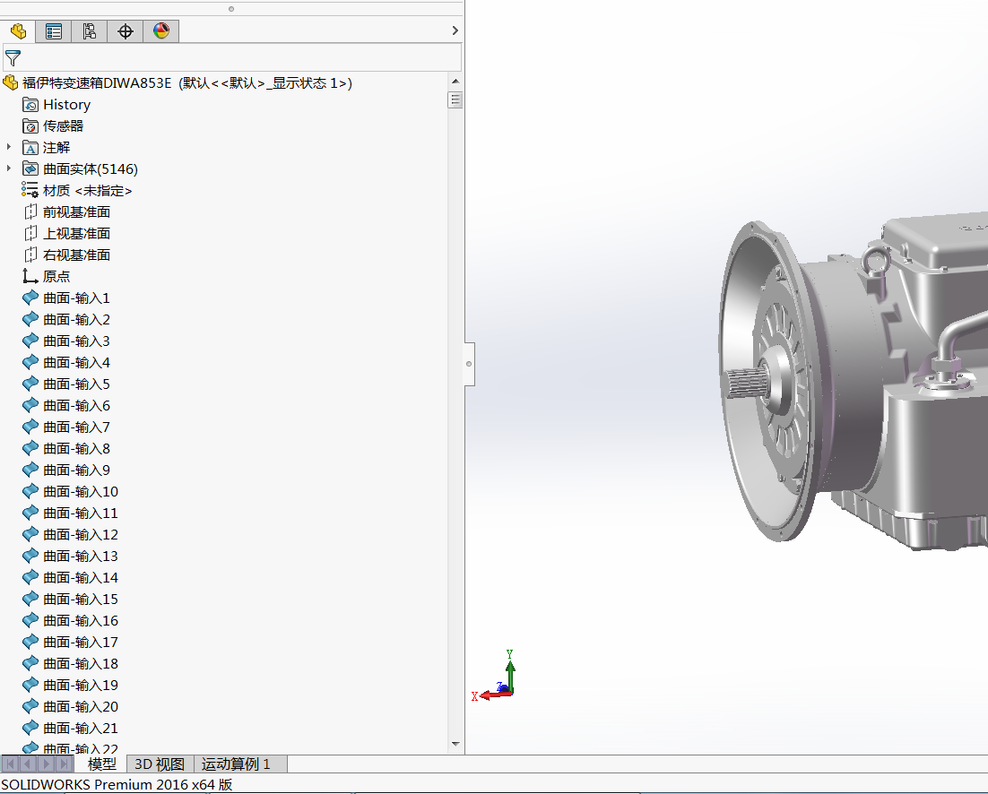Click the 曲面-输入10 surface icon
Screen dimensions: 988x794
coord(30,491)
